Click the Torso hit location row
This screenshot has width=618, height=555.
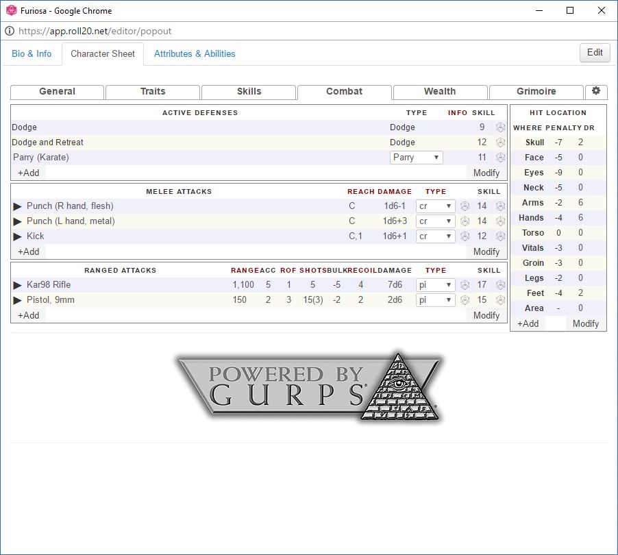tap(558, 233)
